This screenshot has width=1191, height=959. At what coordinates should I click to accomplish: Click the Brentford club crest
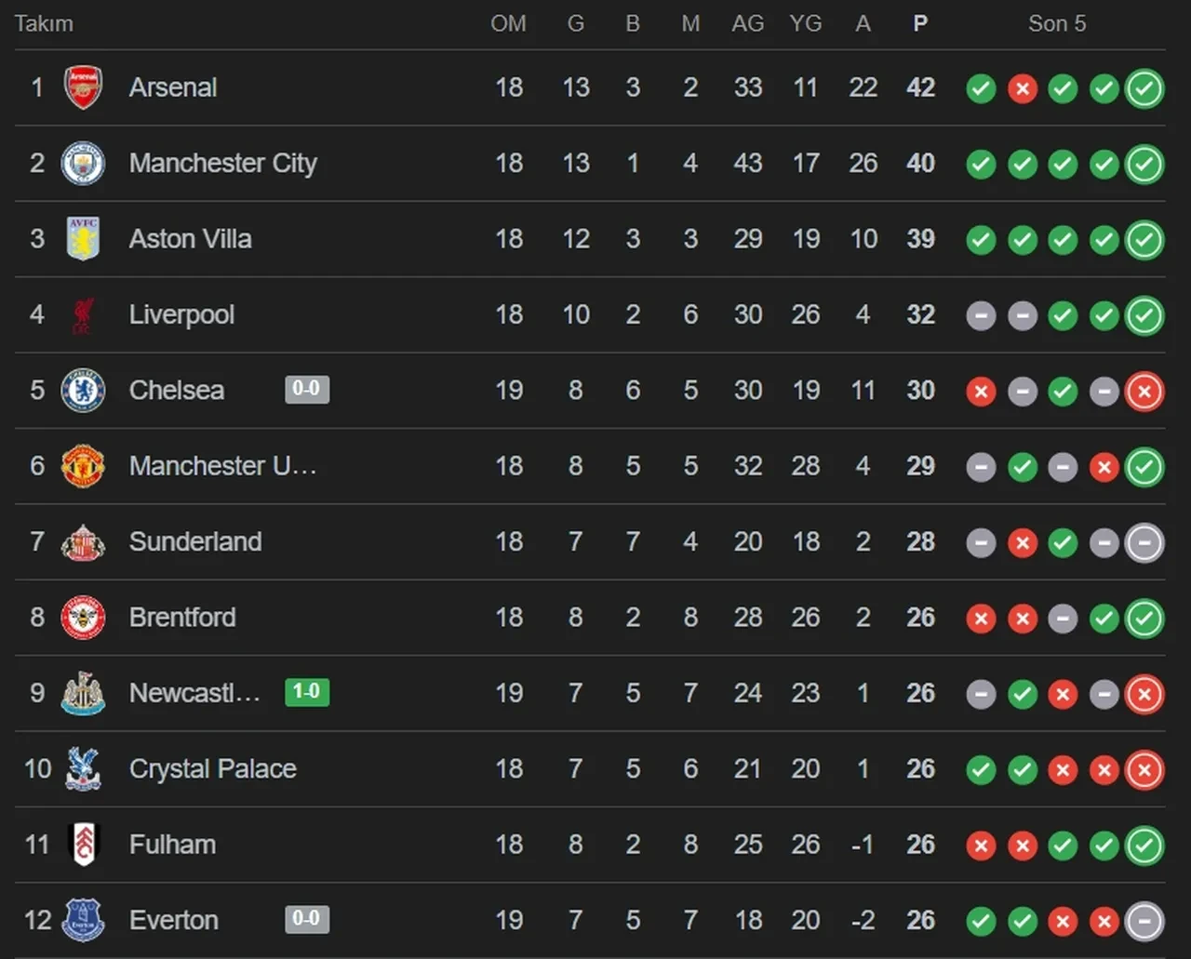tap(83, 618)
